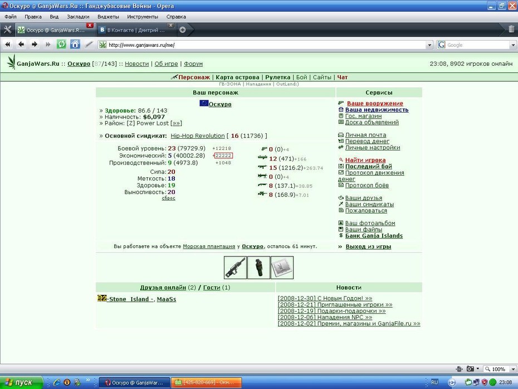518x389 pixels.
Task: Open Рулетка navigation link
Action: pos(278,77)
